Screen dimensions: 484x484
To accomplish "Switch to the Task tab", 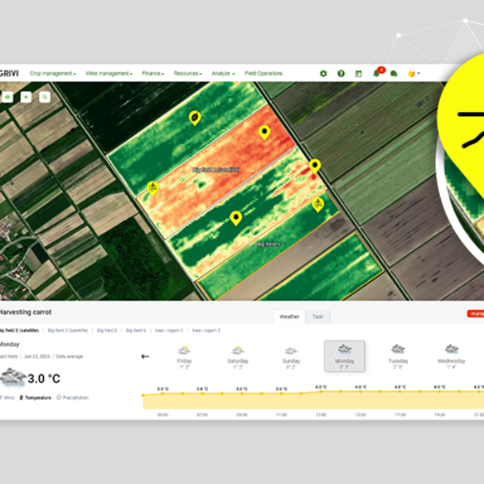I will click(x=318, y=317).
